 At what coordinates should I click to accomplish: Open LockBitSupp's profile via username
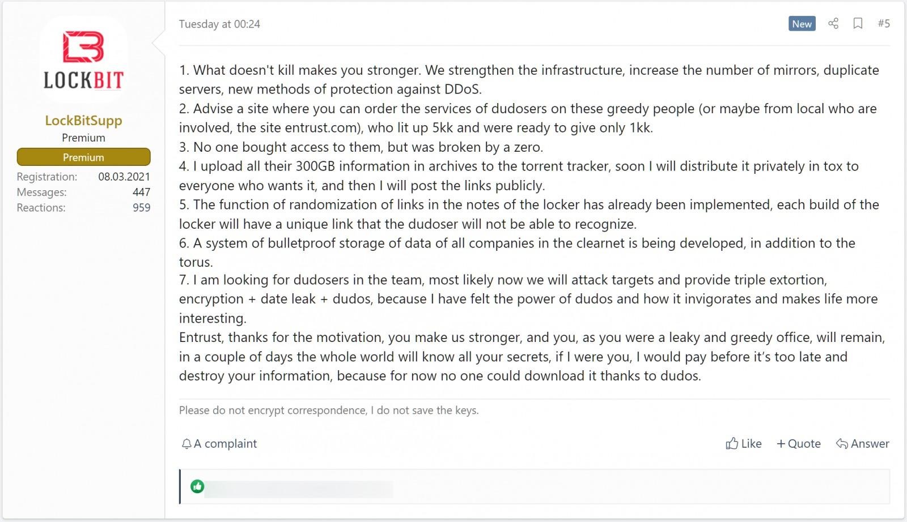pos(83,120)
